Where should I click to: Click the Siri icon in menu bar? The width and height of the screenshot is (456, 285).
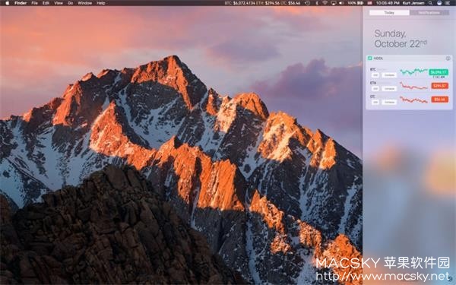pyautogui.click(x=439, y=3)
